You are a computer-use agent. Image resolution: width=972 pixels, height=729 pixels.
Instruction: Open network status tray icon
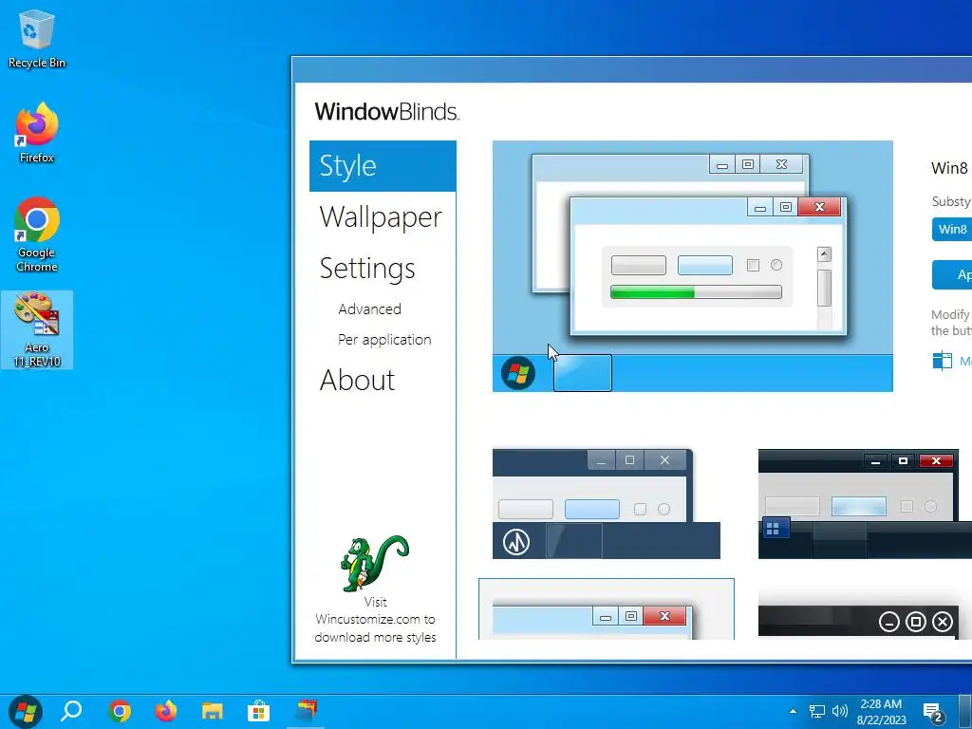816,711
